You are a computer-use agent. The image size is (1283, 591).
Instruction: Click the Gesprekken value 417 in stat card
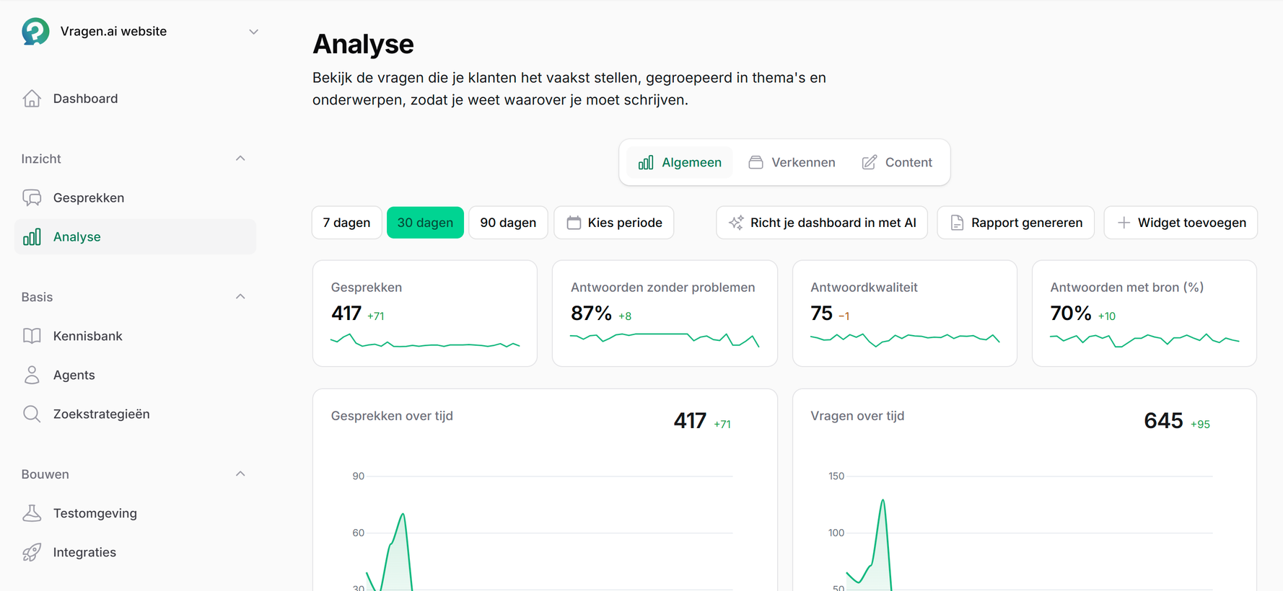pyautogui.click(x=346, y=314)
